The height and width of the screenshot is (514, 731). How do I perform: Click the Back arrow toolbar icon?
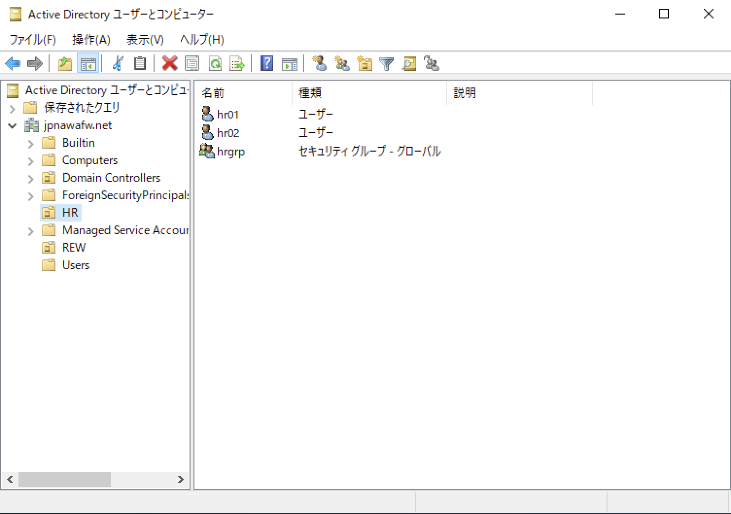coord(12,63)
